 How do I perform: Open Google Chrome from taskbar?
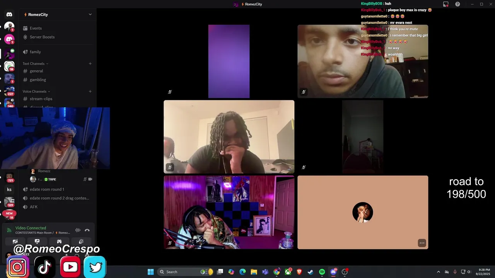click(x=277, y=272)
